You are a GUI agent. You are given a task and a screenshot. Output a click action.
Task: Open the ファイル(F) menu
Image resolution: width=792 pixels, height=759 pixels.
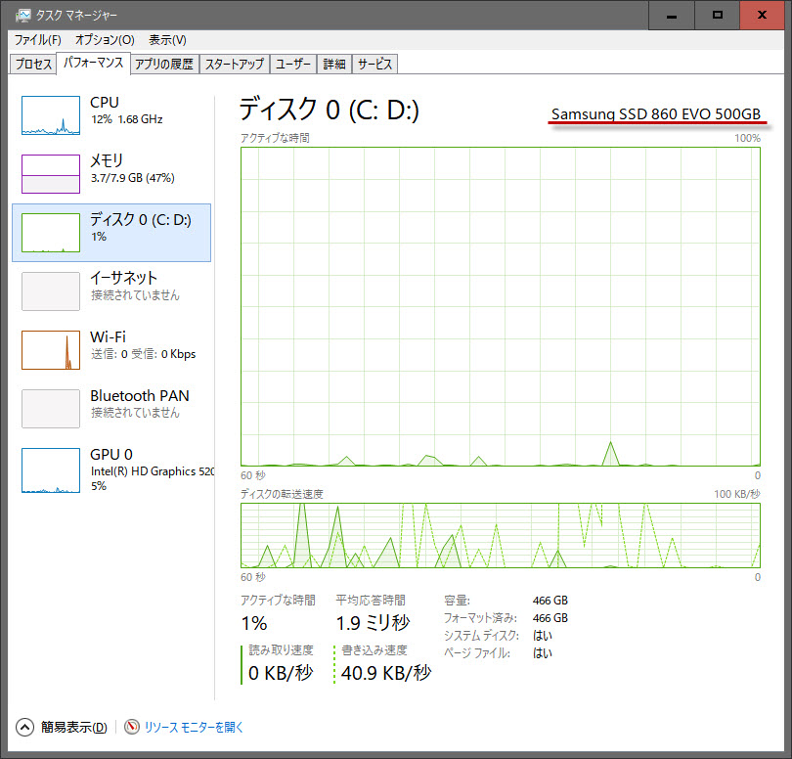(x=37, y=40)
